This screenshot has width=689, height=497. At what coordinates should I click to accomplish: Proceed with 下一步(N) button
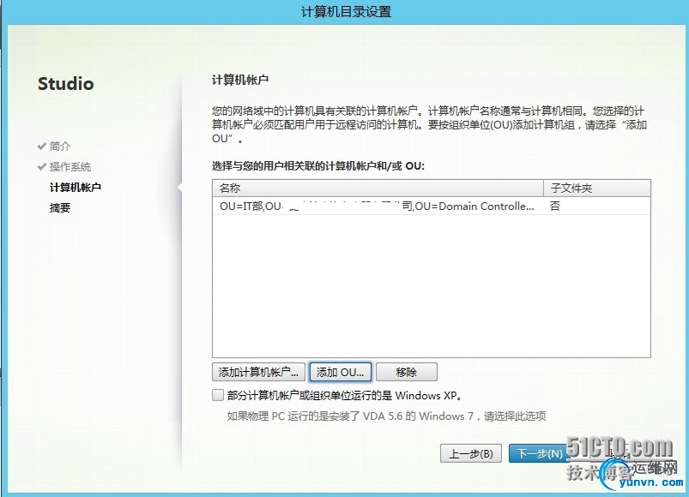coord(539,453)
